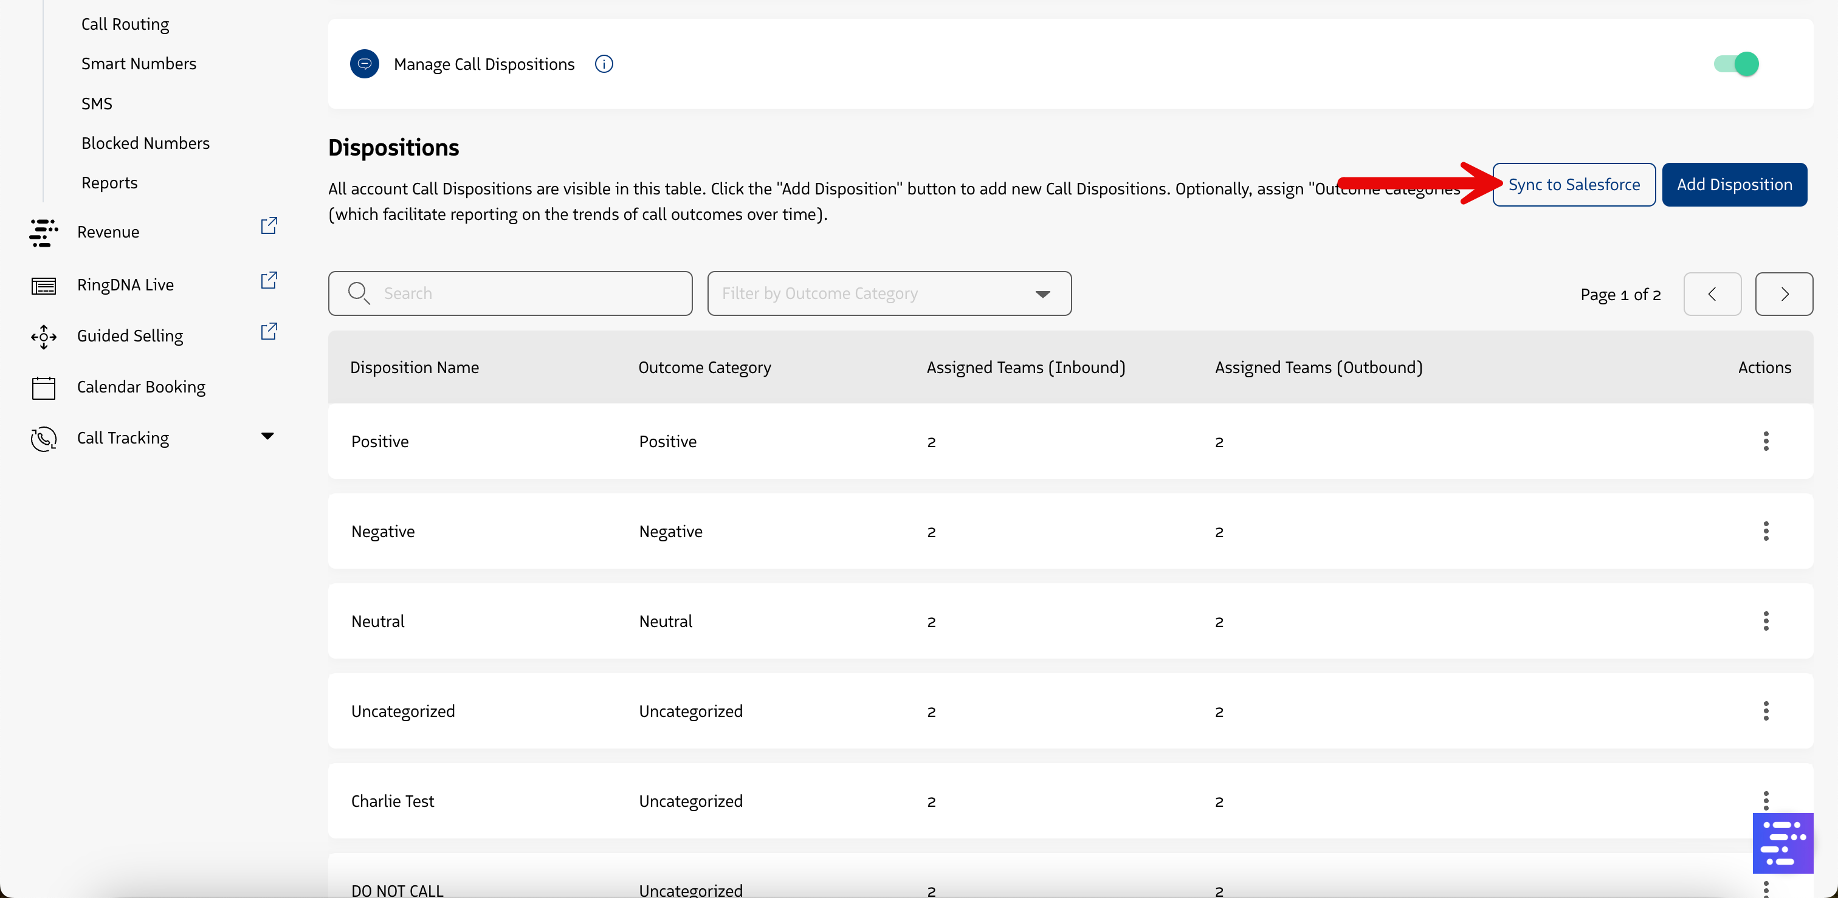This screenshot has width=1838, height=898.
Task: Disable the Manage Call Dispositions toggle
Action: [1736, 64]
